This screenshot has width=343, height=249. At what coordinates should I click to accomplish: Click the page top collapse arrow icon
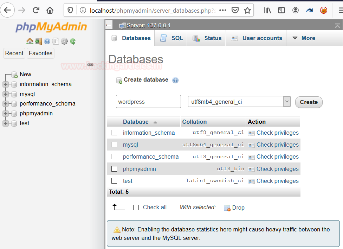(x=337, y=25)
